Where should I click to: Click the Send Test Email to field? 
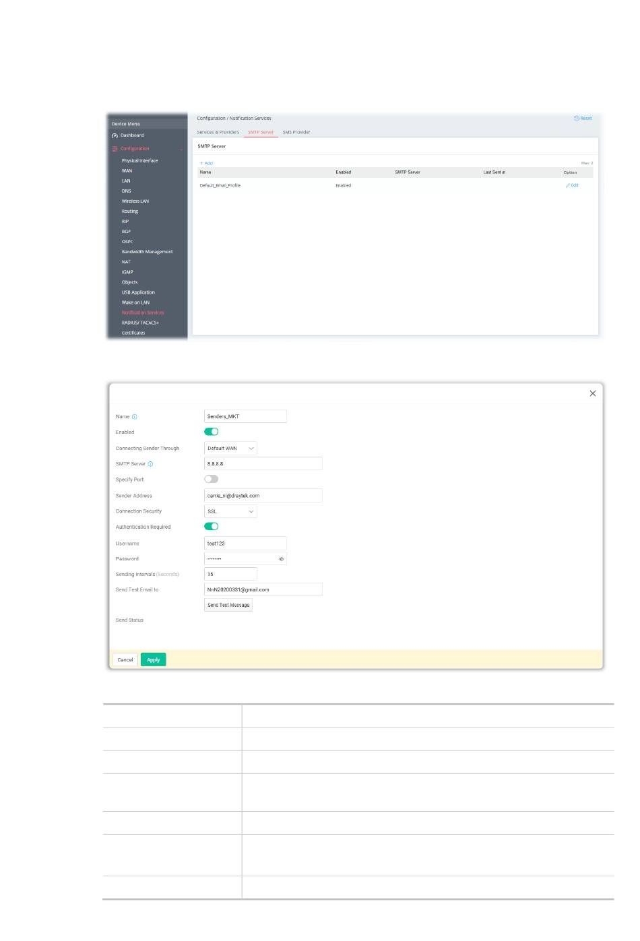tap(263, 590)
